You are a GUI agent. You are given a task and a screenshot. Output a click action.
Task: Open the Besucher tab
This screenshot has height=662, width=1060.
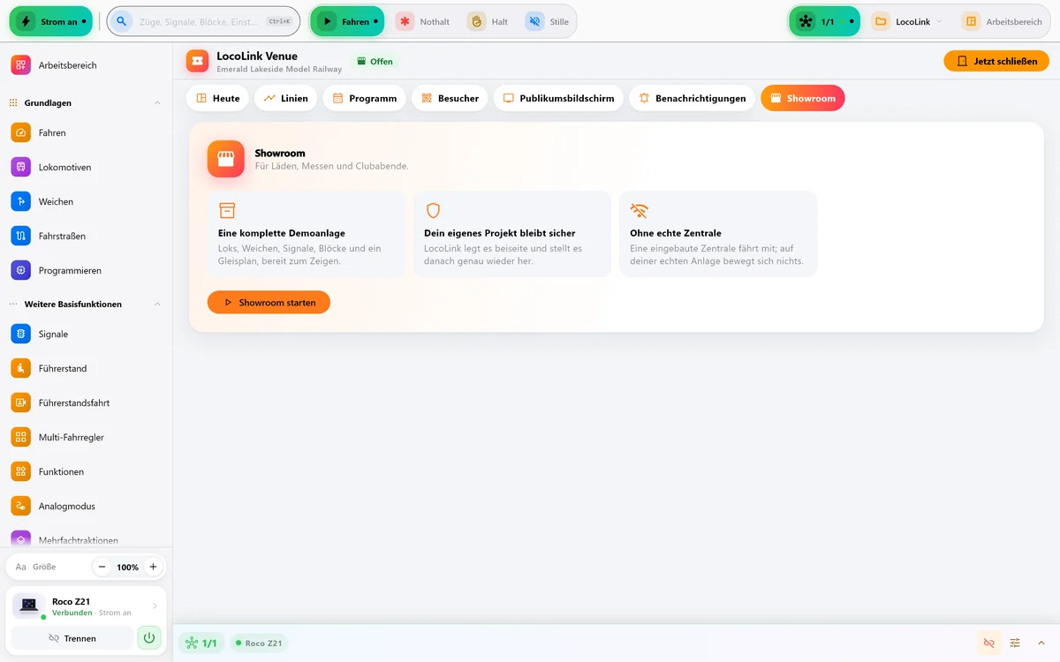click(x=450, y=98)
